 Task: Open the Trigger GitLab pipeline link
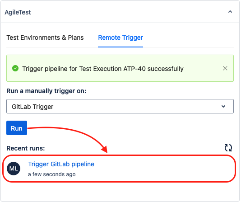coord(61,164)
